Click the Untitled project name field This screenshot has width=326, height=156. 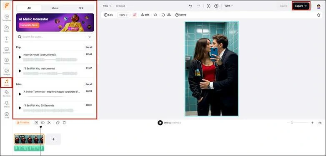[120, 6]
